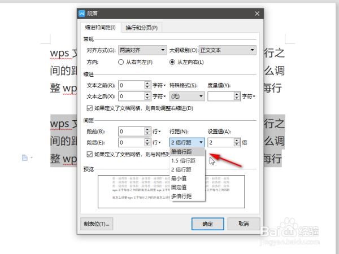
Task: Click the 制表位(T)... button
Action: coord(97,224)
